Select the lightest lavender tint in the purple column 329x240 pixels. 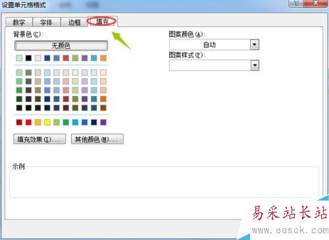coord(84,72)
